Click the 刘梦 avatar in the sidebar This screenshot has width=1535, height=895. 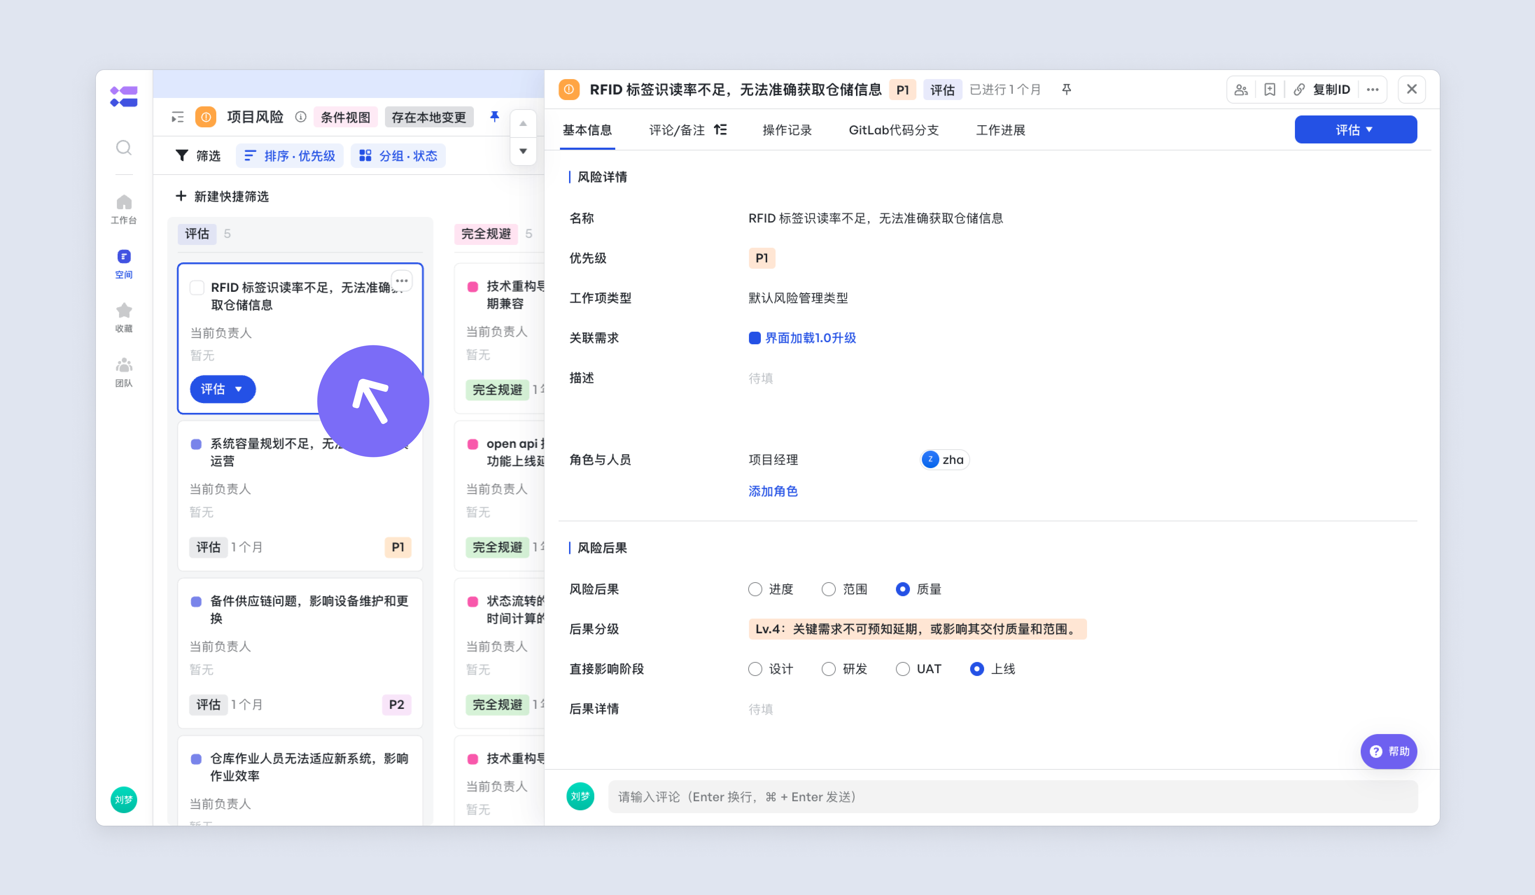coord(124,799)
